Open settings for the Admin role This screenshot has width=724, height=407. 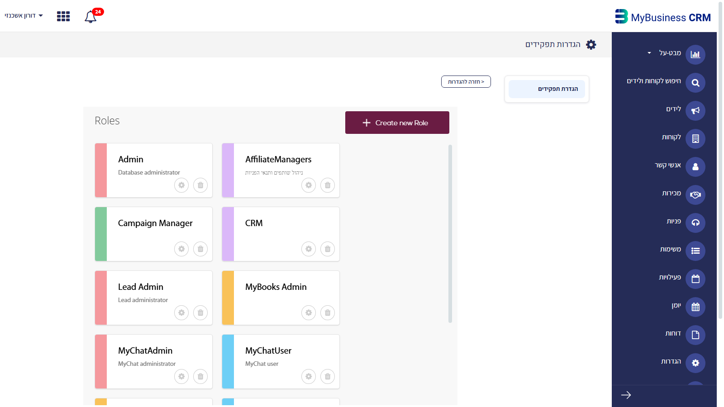(181, 185)
